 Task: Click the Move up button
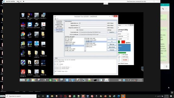pos(112,44)
